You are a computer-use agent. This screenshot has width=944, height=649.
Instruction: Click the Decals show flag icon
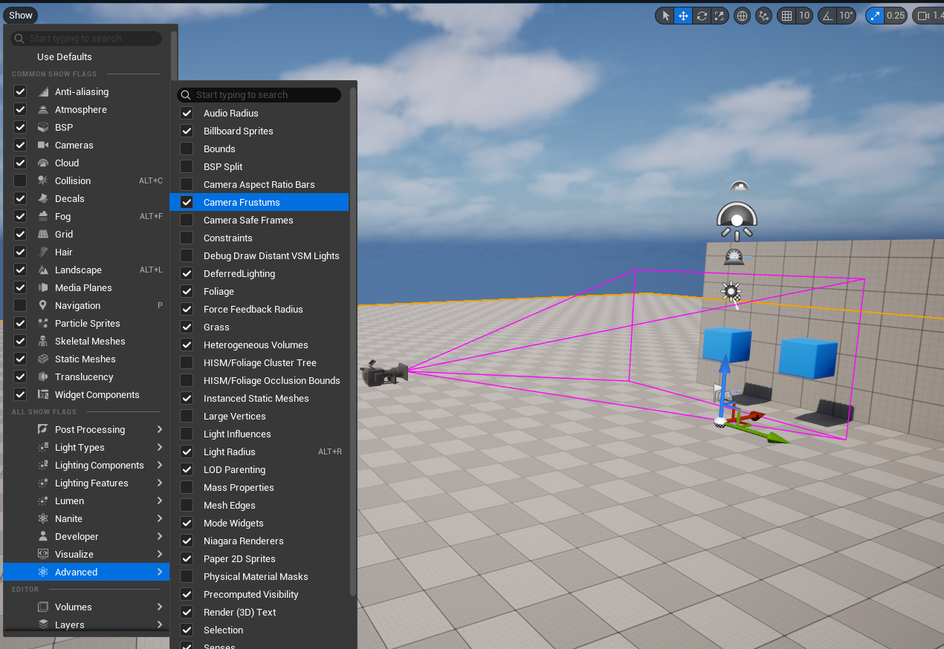click(42, 198)
